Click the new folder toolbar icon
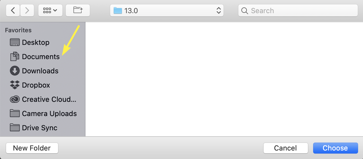The height and width of the screenshot is (159, 363). click(78, 11)
